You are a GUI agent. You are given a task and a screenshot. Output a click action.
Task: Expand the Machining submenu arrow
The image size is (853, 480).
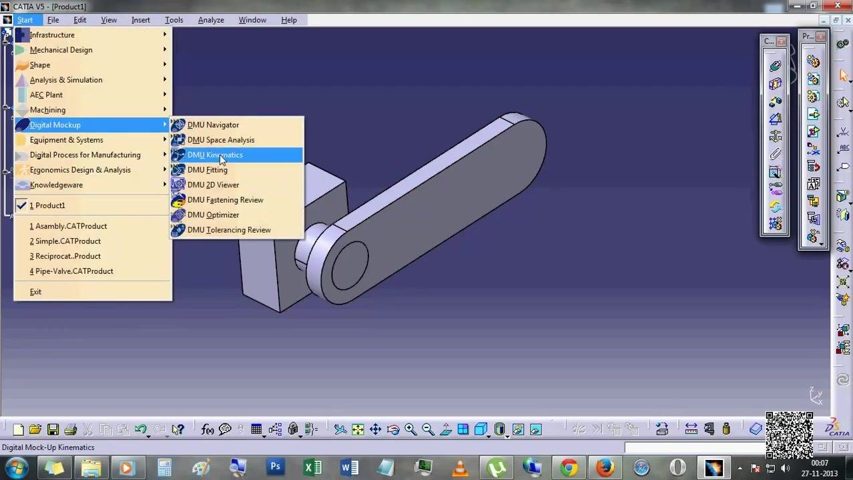(165, 110)
